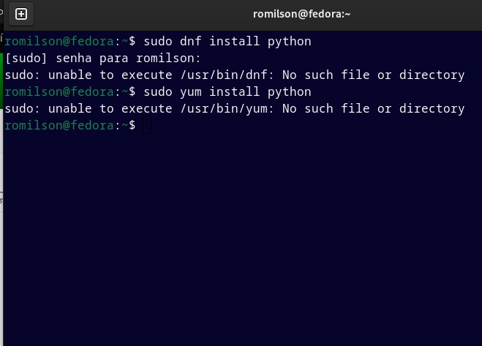Image resolution: width=482 pixels, height=346 pixels.
Task: Click the word install in dnf command
Action: (x=234, y=41)
